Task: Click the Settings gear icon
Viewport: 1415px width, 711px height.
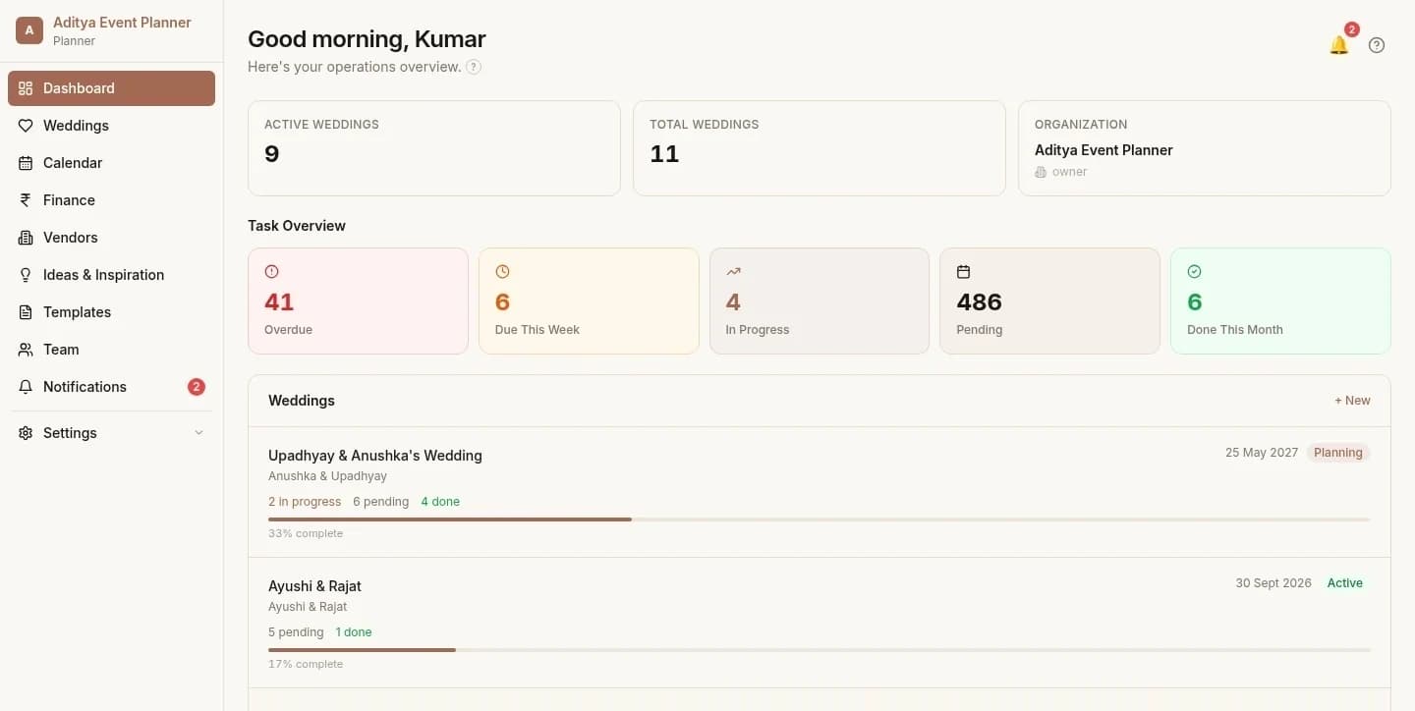Action: coord(26,433)
